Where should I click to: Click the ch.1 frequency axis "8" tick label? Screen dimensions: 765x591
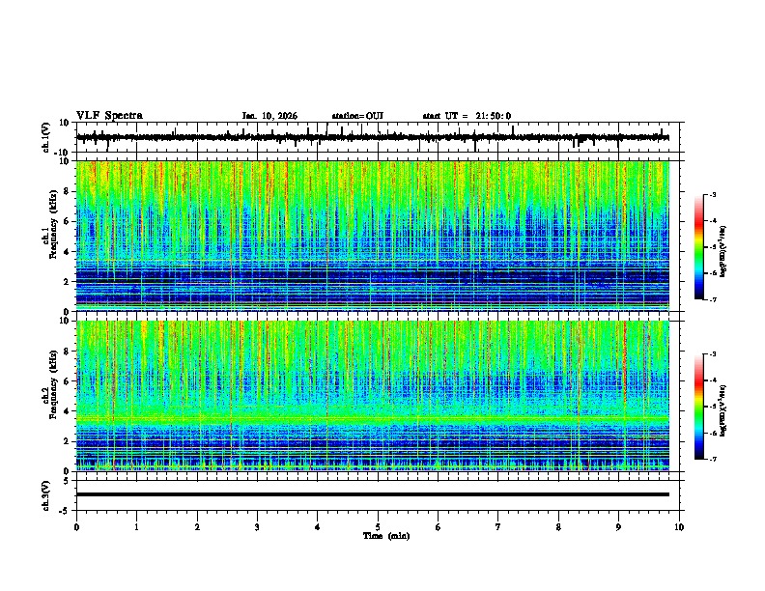[x=68, y=191]
